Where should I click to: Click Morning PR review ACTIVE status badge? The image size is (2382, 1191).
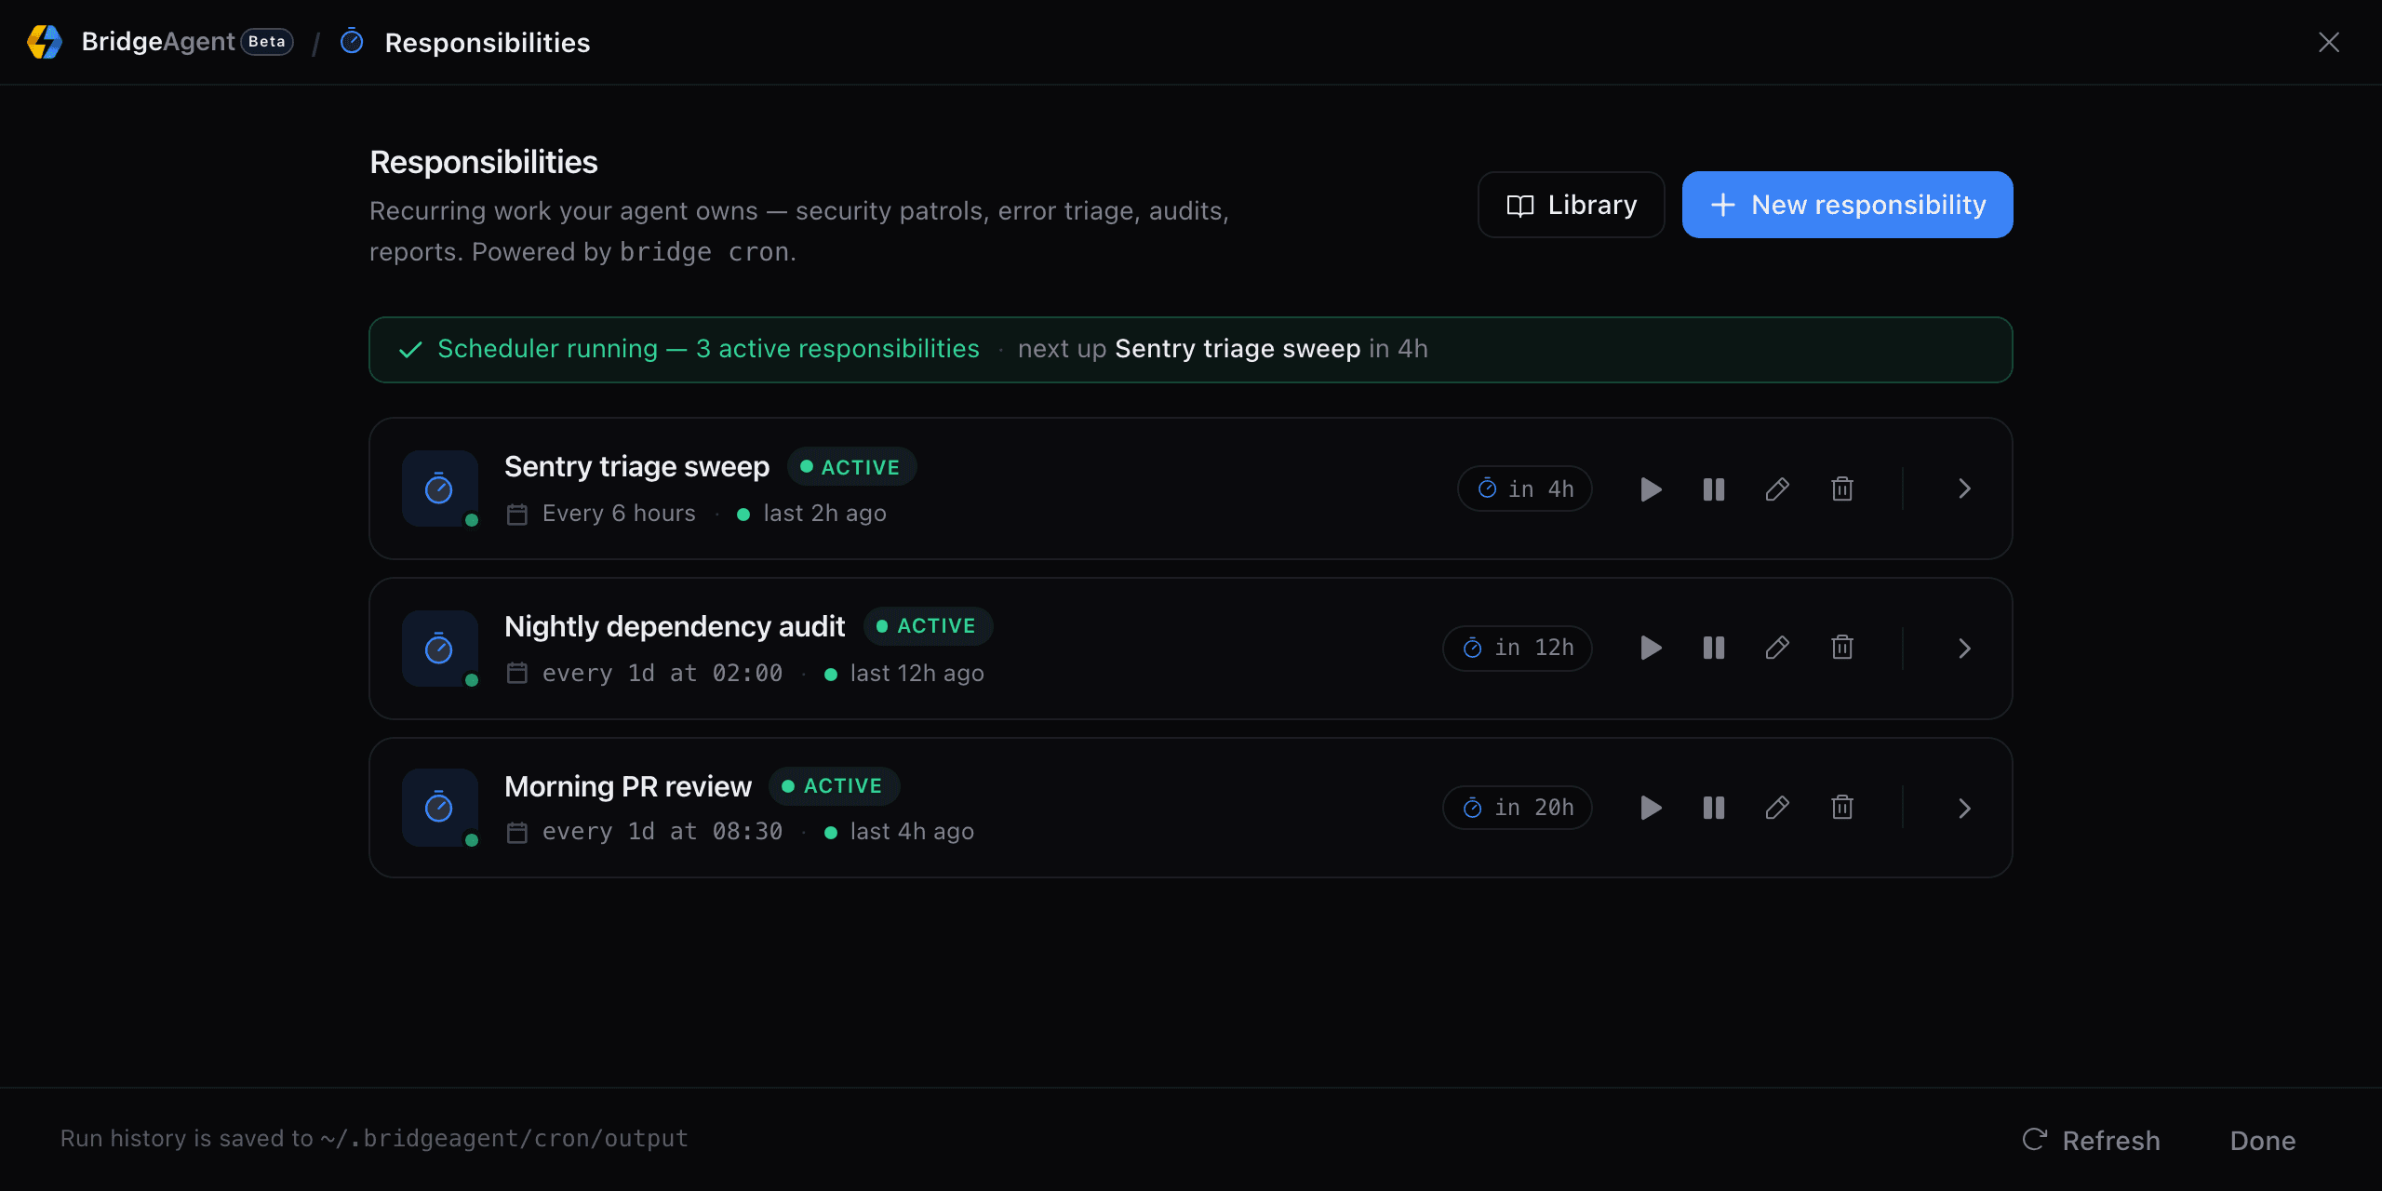[x=834, y=786]
